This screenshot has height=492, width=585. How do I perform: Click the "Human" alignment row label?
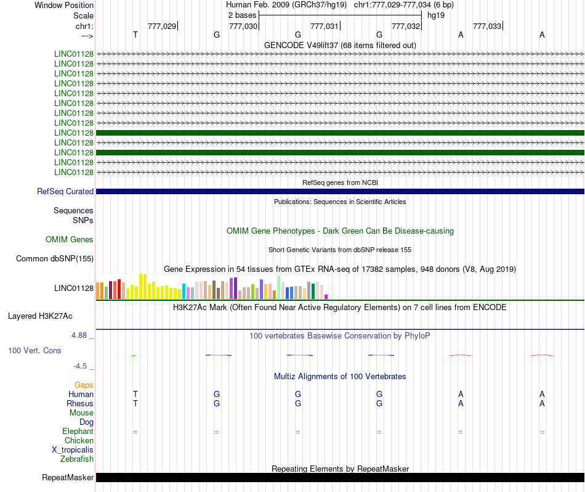tap(81, 394)
